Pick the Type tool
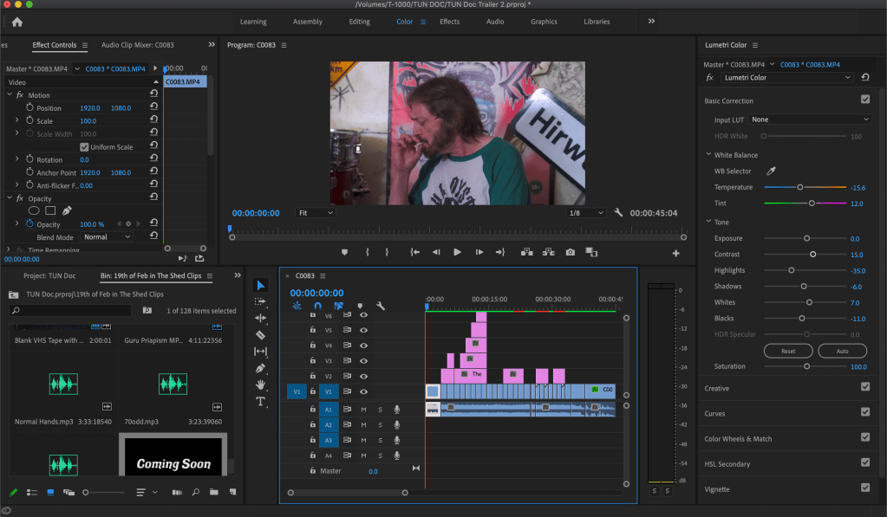This screenshot has width=887, height=517. (x=261, y=401)
